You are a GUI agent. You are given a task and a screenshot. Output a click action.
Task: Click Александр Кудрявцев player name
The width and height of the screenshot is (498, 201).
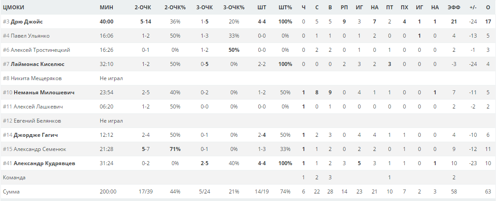45,163
